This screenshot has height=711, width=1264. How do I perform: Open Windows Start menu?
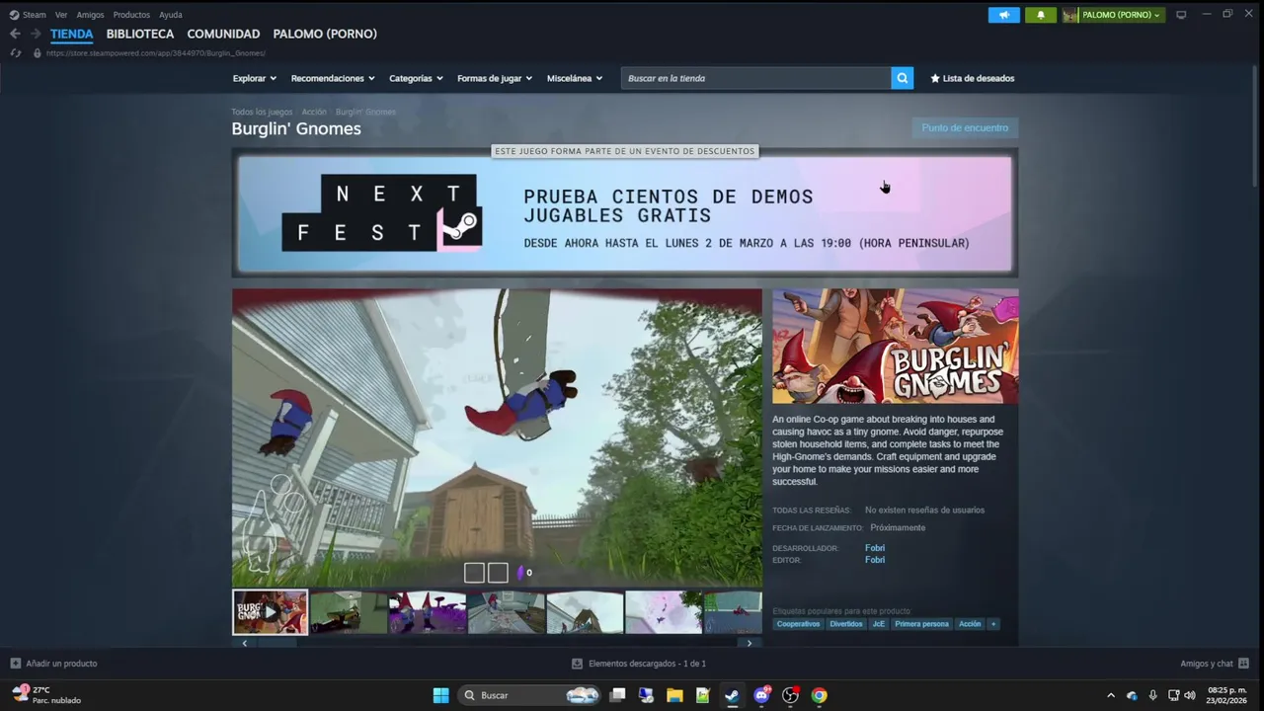(440, 695)
